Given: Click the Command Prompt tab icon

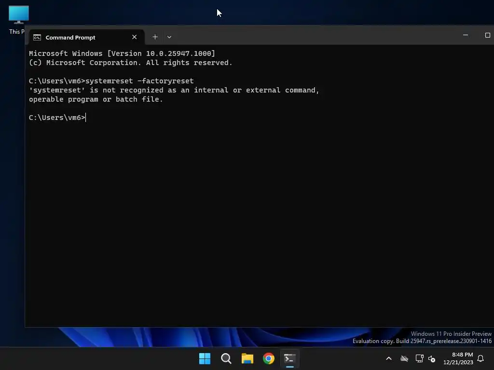Looking at the screenshot, I should [37, 38].
